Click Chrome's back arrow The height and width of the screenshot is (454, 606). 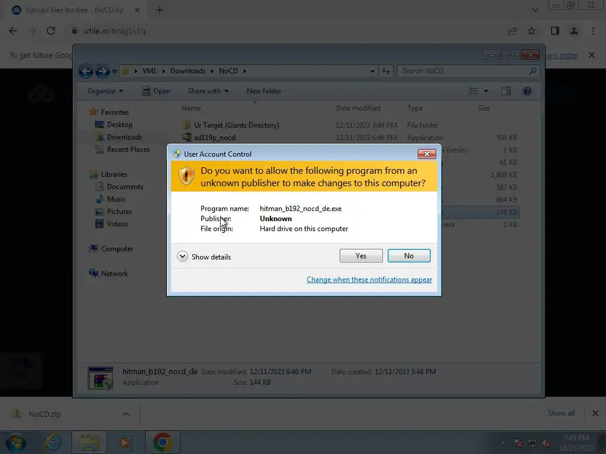(13, 31)
